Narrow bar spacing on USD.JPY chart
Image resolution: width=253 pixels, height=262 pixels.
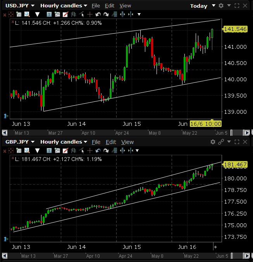(x=131, y=15)
